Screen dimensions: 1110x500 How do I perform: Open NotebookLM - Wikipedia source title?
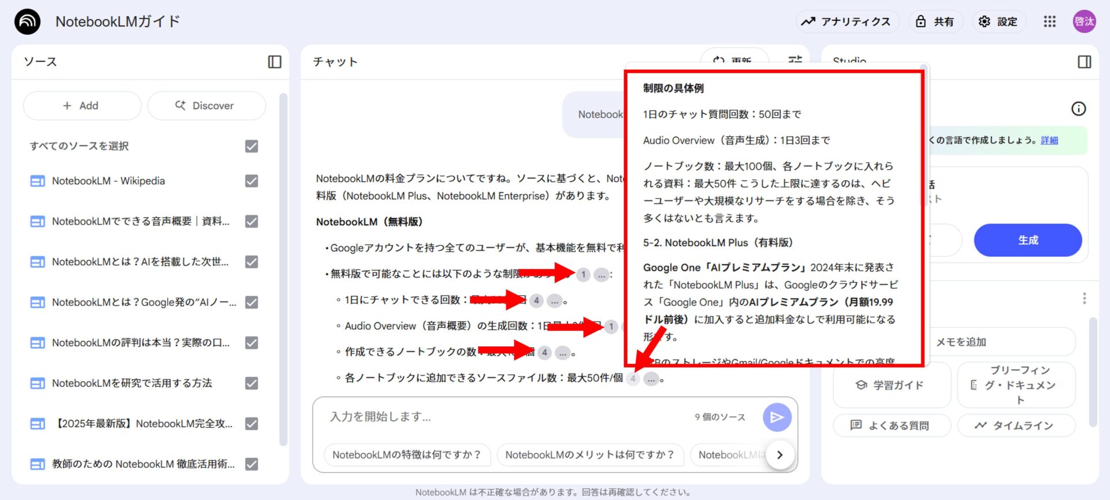tap(108, 181)
